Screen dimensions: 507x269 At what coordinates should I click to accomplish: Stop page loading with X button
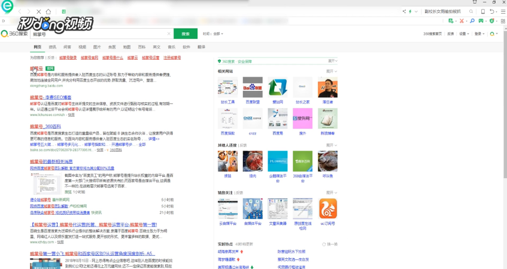[x=38, y=11]
